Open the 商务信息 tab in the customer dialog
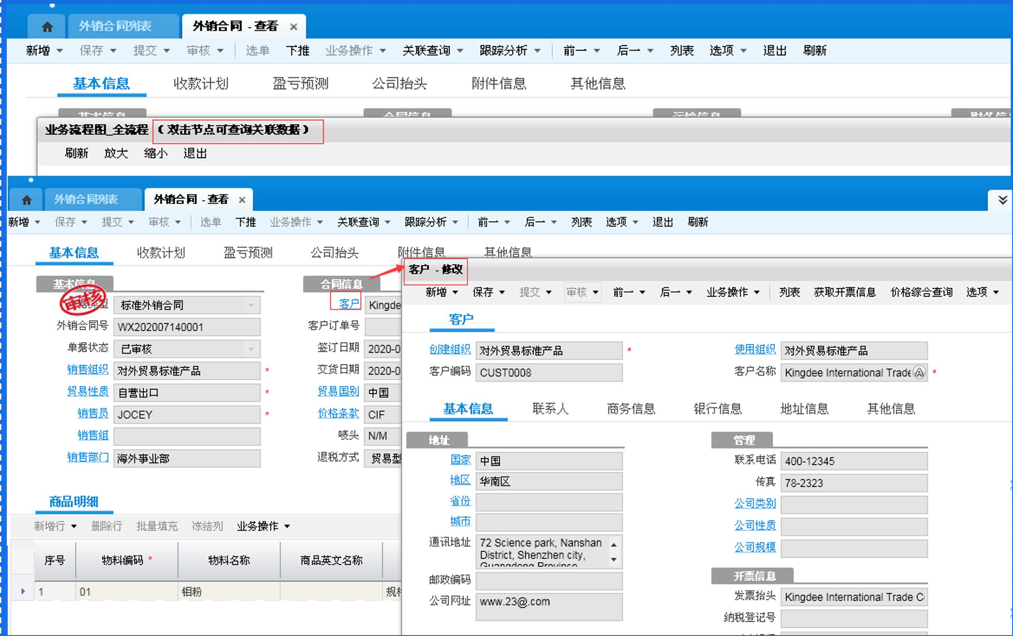Viewport: 1013px width, 636px height. pyautogui.click(x=631, y=409)
